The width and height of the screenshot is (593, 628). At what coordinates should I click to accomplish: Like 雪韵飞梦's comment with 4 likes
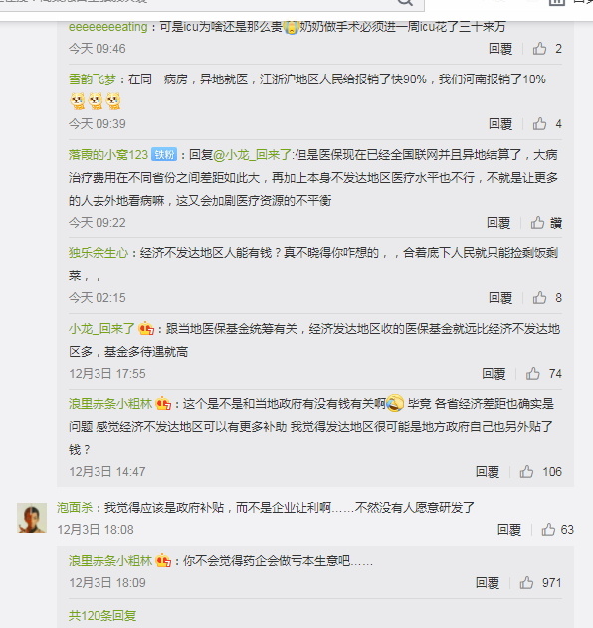point(539,124)
